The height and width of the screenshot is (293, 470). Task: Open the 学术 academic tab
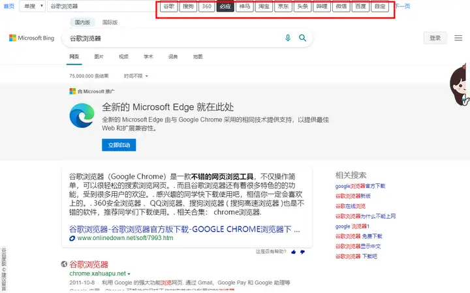click(x=148, y=57)
